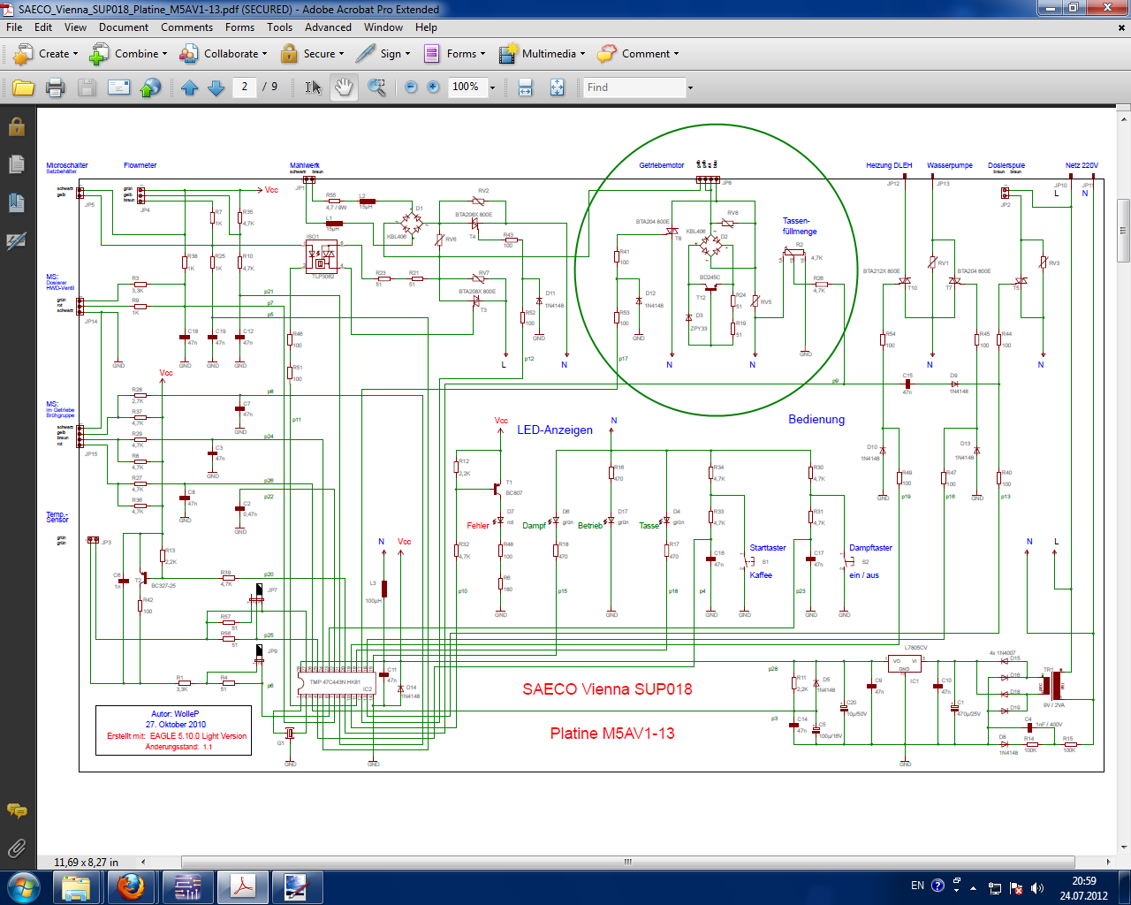Image resolution: width=1131 pixels, height=905 pixels.
Task: Open the Signatures panel in sidebar
Action: tap(17, 240)
